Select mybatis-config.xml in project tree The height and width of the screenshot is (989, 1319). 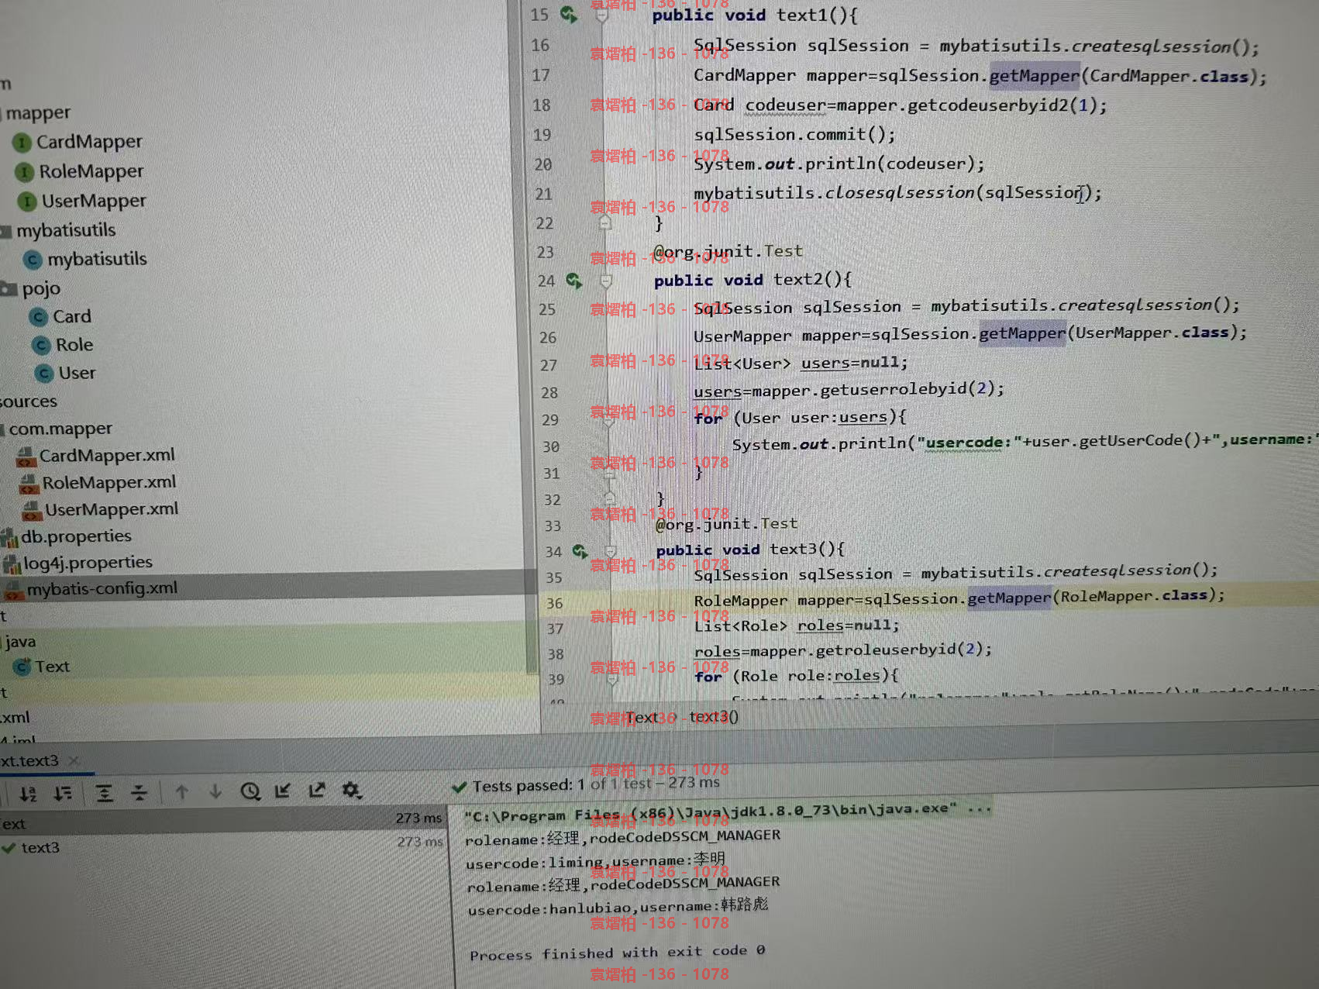pyautogui.click(x=102, y=588)
